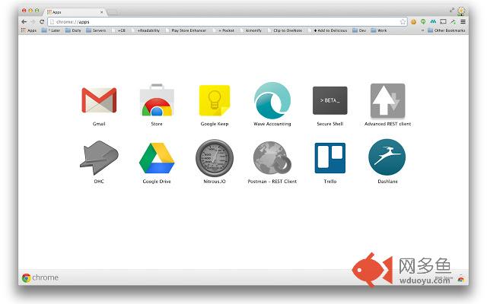Reload the page with the refresh button
The height and width of the screenshot is (304, 487).
tap(42, 22)
